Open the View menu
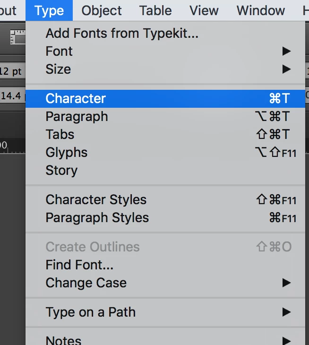This screenshot has width=309, height=345. pos(204,10)
